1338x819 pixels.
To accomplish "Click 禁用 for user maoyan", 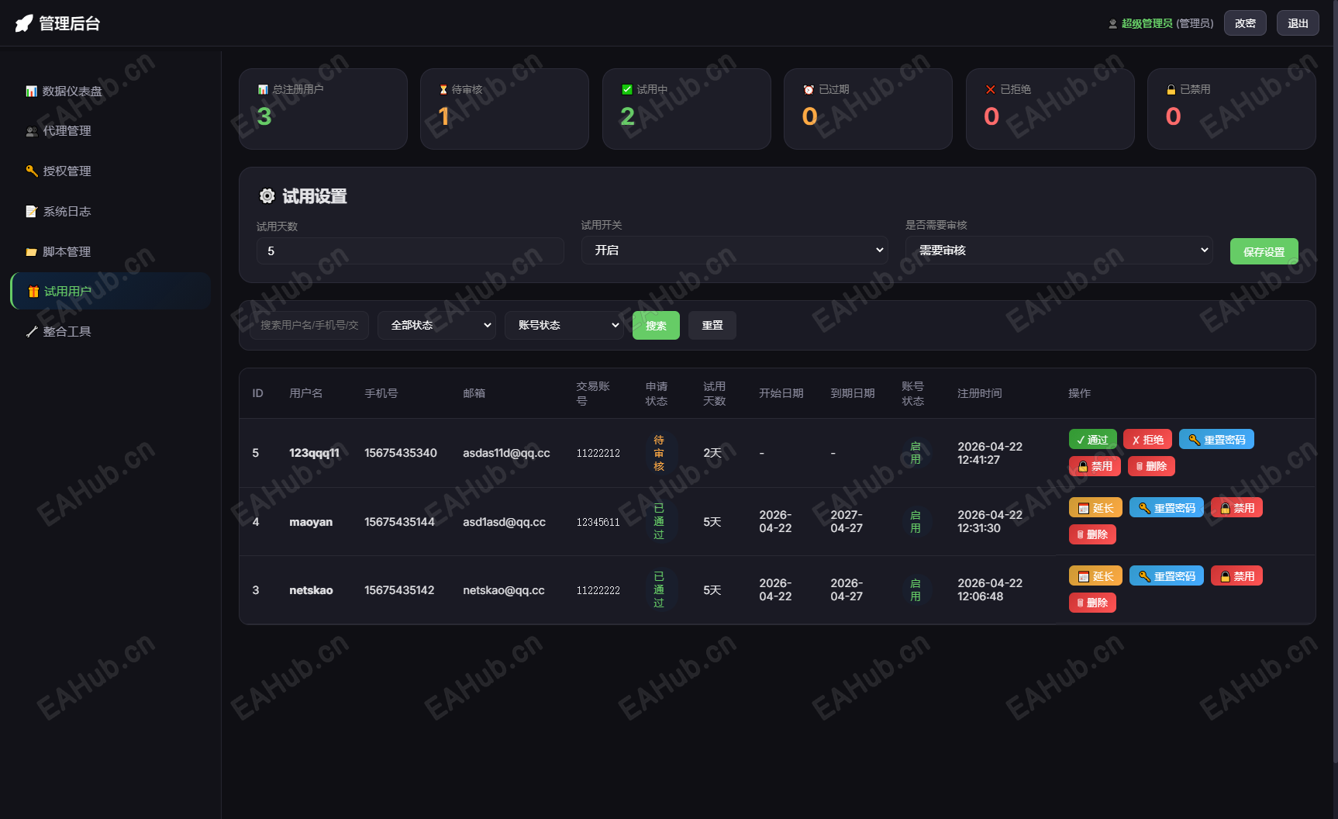I will [1237, 508].
